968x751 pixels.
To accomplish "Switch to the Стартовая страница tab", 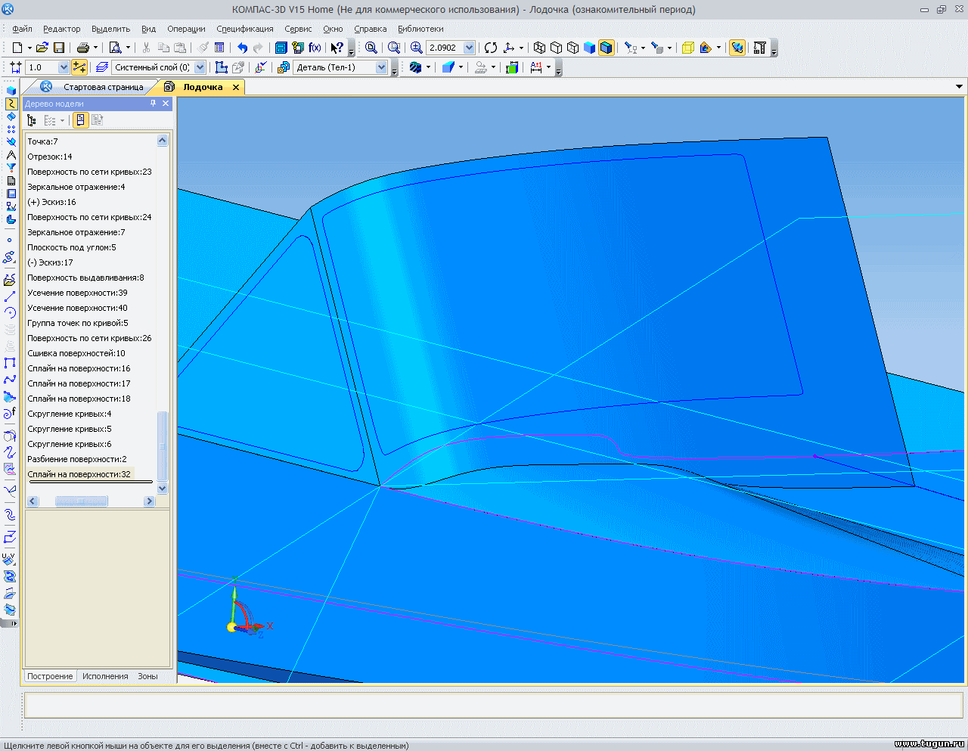I will pyautogui.click(x=103, y=87).
